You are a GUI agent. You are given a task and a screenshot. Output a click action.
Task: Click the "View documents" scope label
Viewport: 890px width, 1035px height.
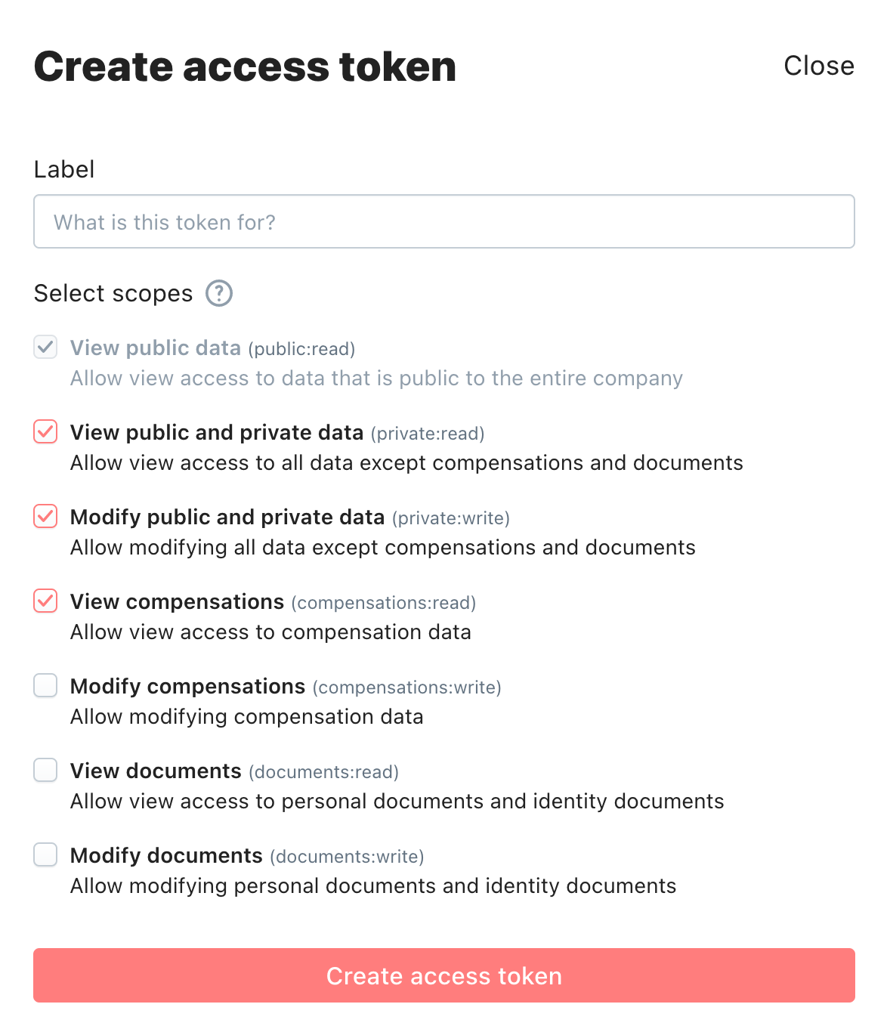click(x=156, y=771)
